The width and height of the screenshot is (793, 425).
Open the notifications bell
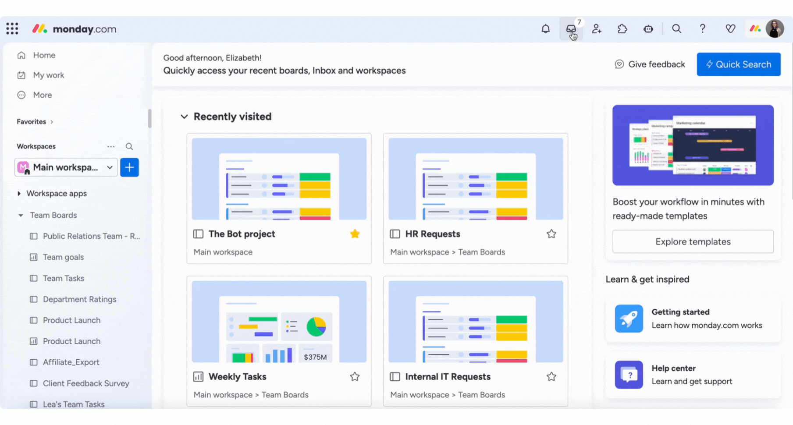pos(545,29)
